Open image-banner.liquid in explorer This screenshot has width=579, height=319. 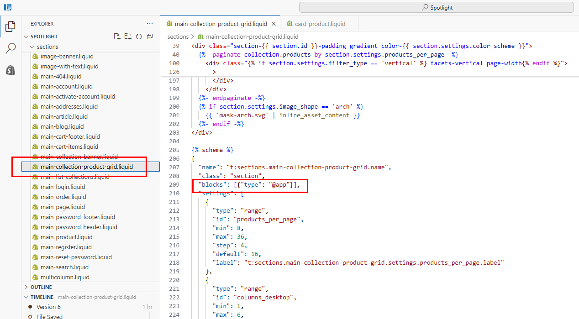point(67,57)
